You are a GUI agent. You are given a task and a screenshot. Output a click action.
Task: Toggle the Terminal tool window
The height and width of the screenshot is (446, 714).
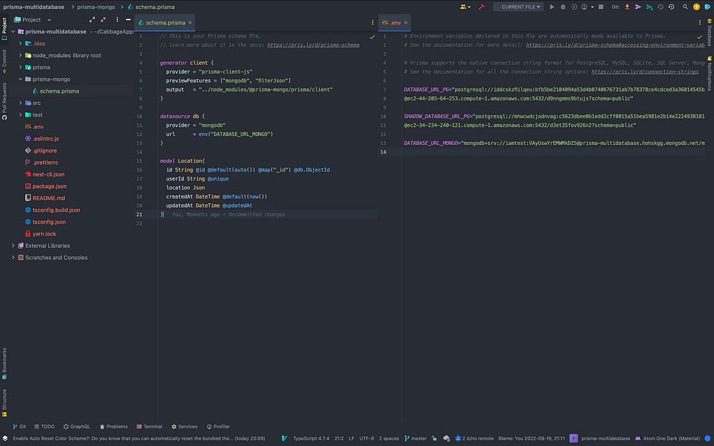point(149,426)
